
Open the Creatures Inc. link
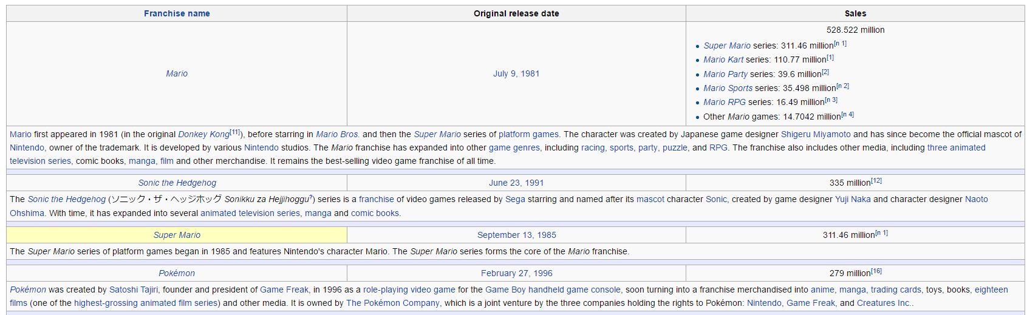coord(884,303)
